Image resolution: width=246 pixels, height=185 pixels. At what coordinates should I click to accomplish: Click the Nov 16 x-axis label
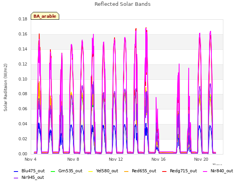158,159
